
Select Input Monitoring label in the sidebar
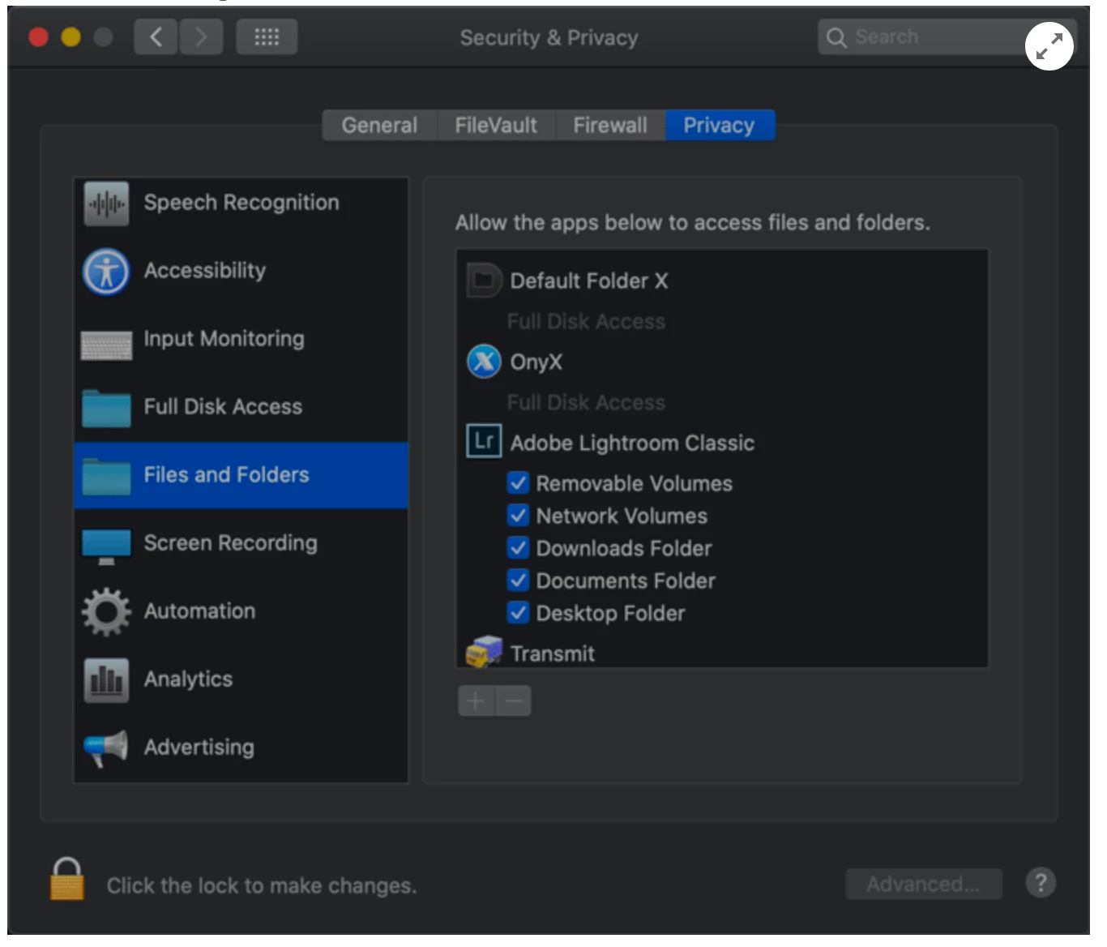224,339
